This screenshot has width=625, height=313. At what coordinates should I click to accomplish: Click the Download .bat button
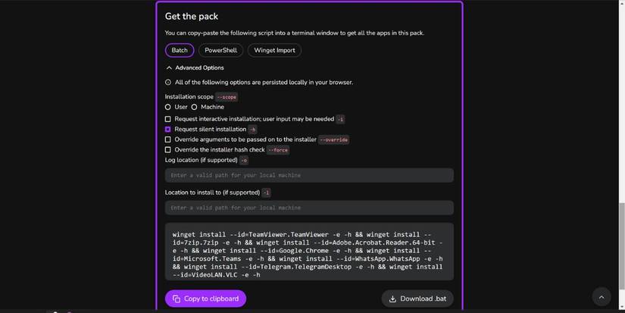pos(417,299)
